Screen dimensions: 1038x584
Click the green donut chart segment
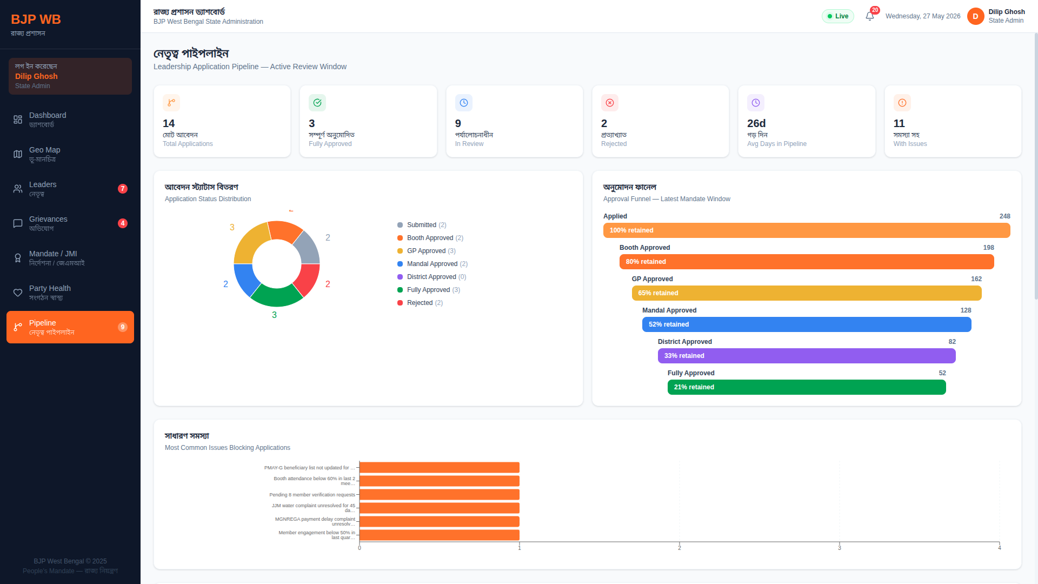[x=276, y=296]
